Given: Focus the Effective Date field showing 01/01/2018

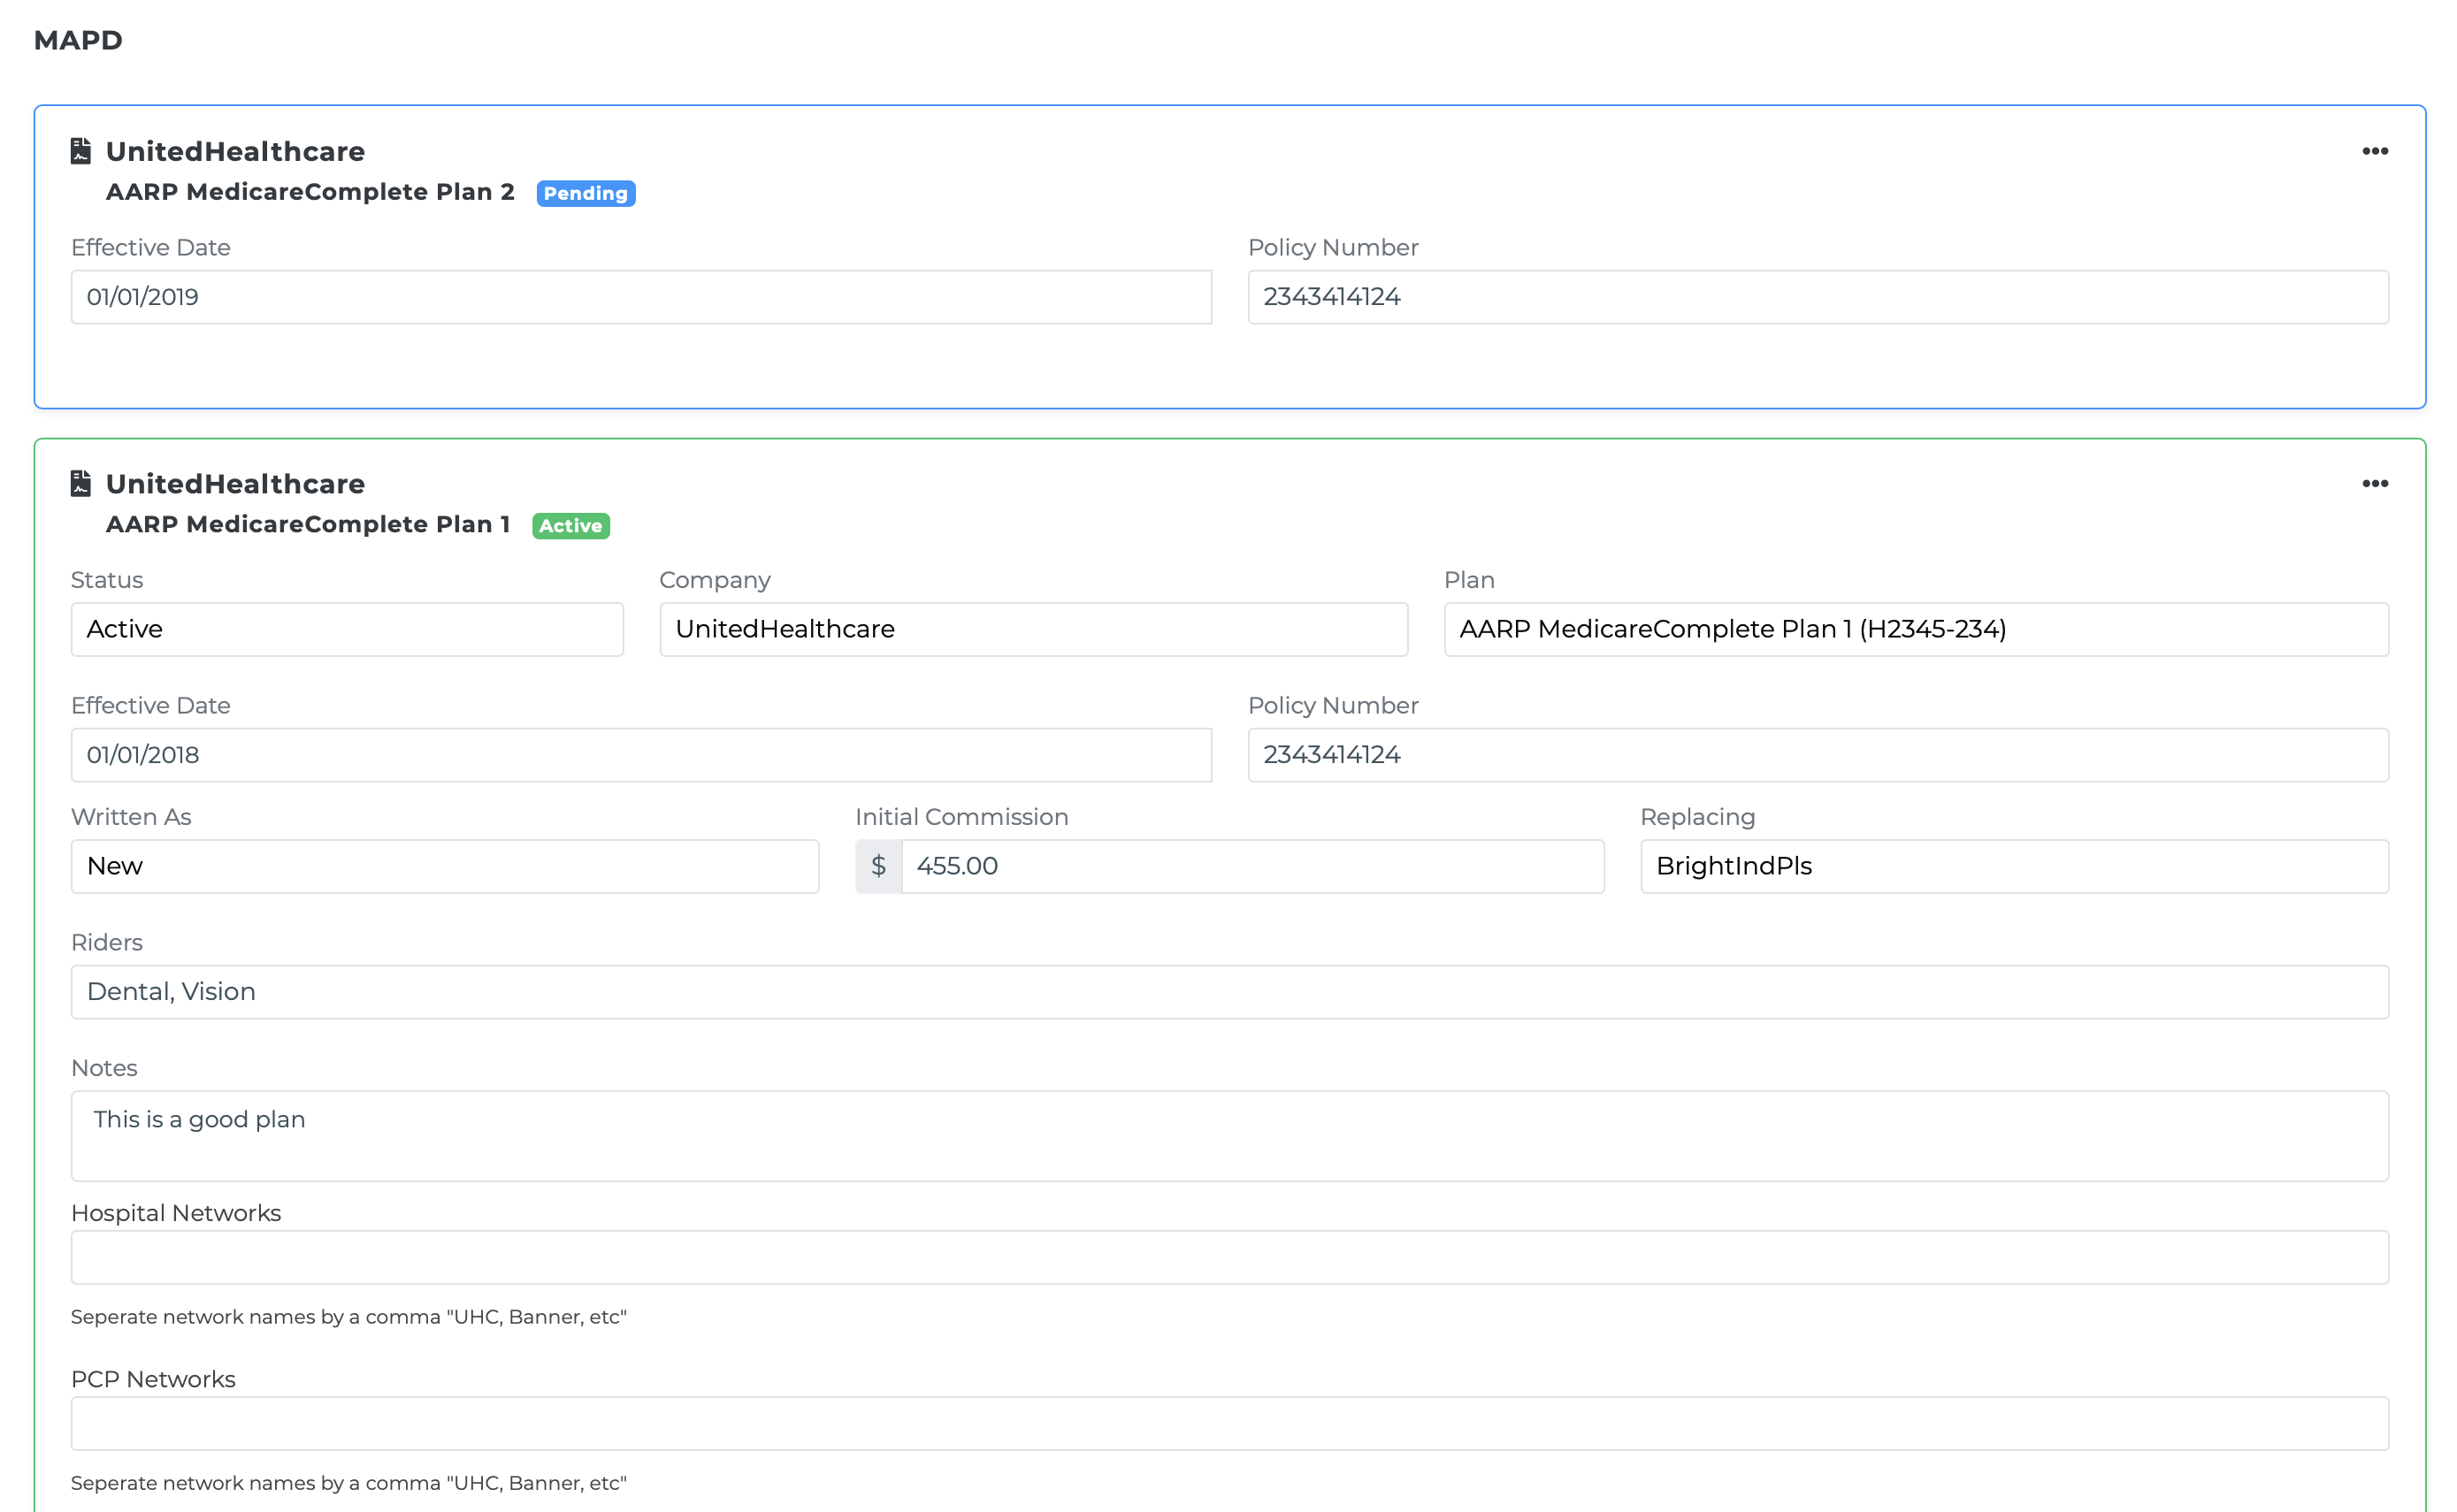Looking at the screenshot, I should [x=641, y=755].
